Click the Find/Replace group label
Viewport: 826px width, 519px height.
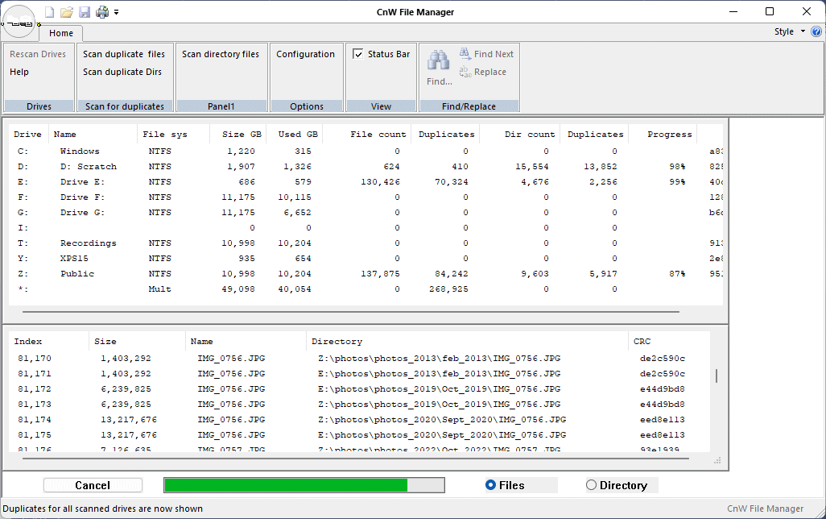[469, 106]
